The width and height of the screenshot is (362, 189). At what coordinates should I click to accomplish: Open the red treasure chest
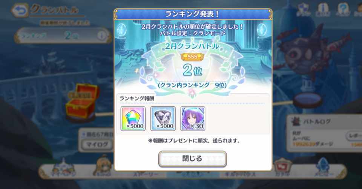coord(81,101)
